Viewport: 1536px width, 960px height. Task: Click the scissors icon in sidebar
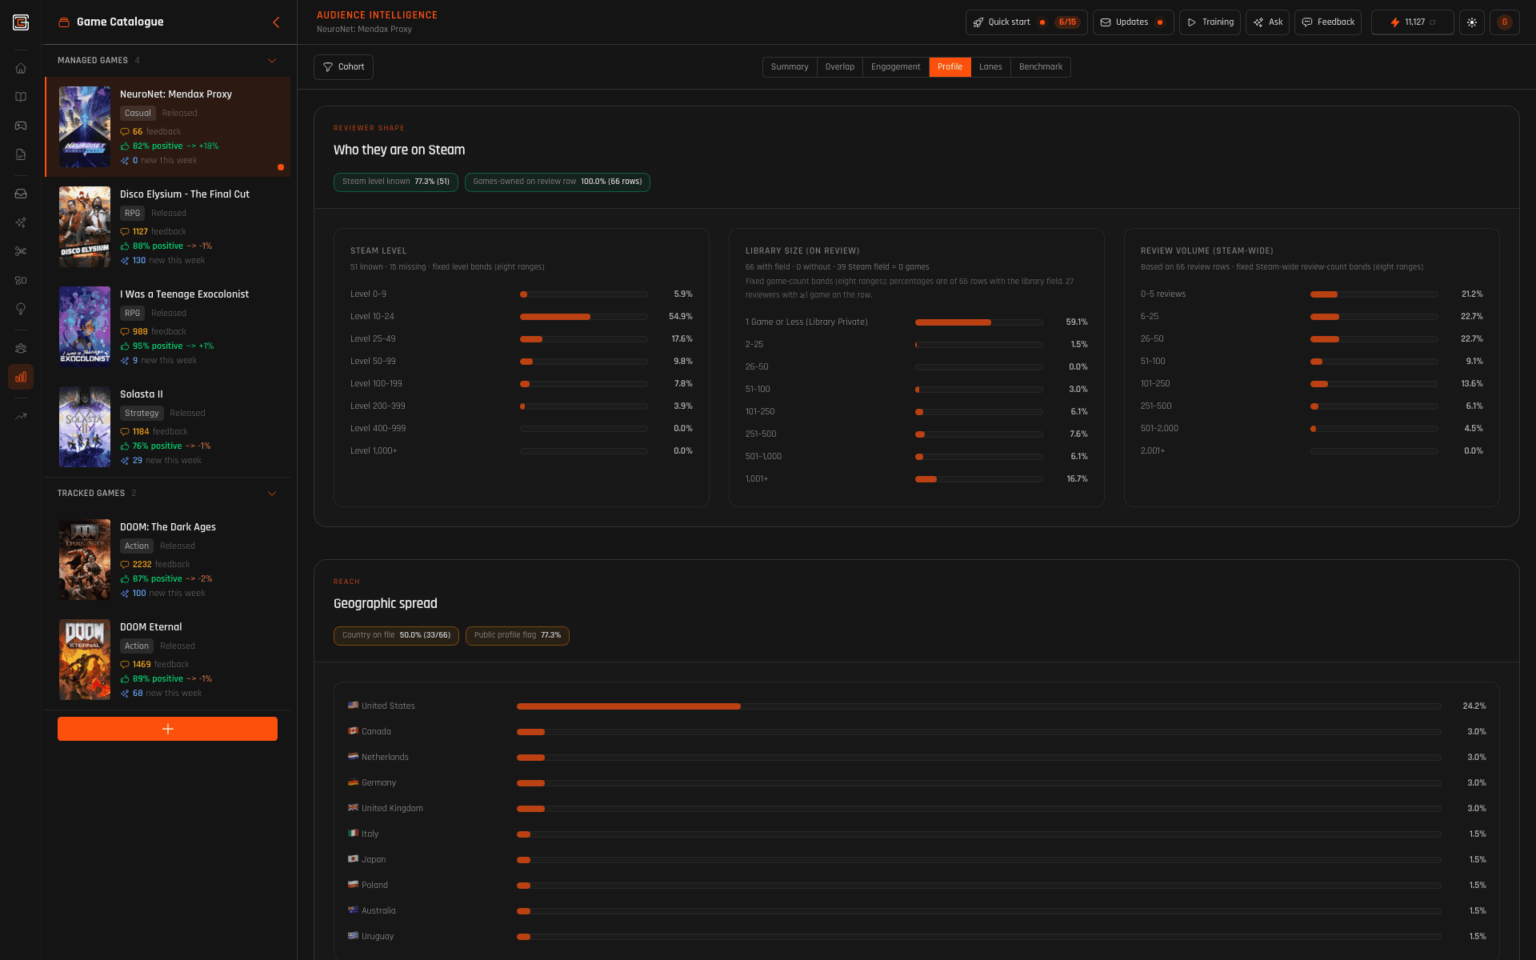pyautogui.click(x=21, y=251)
